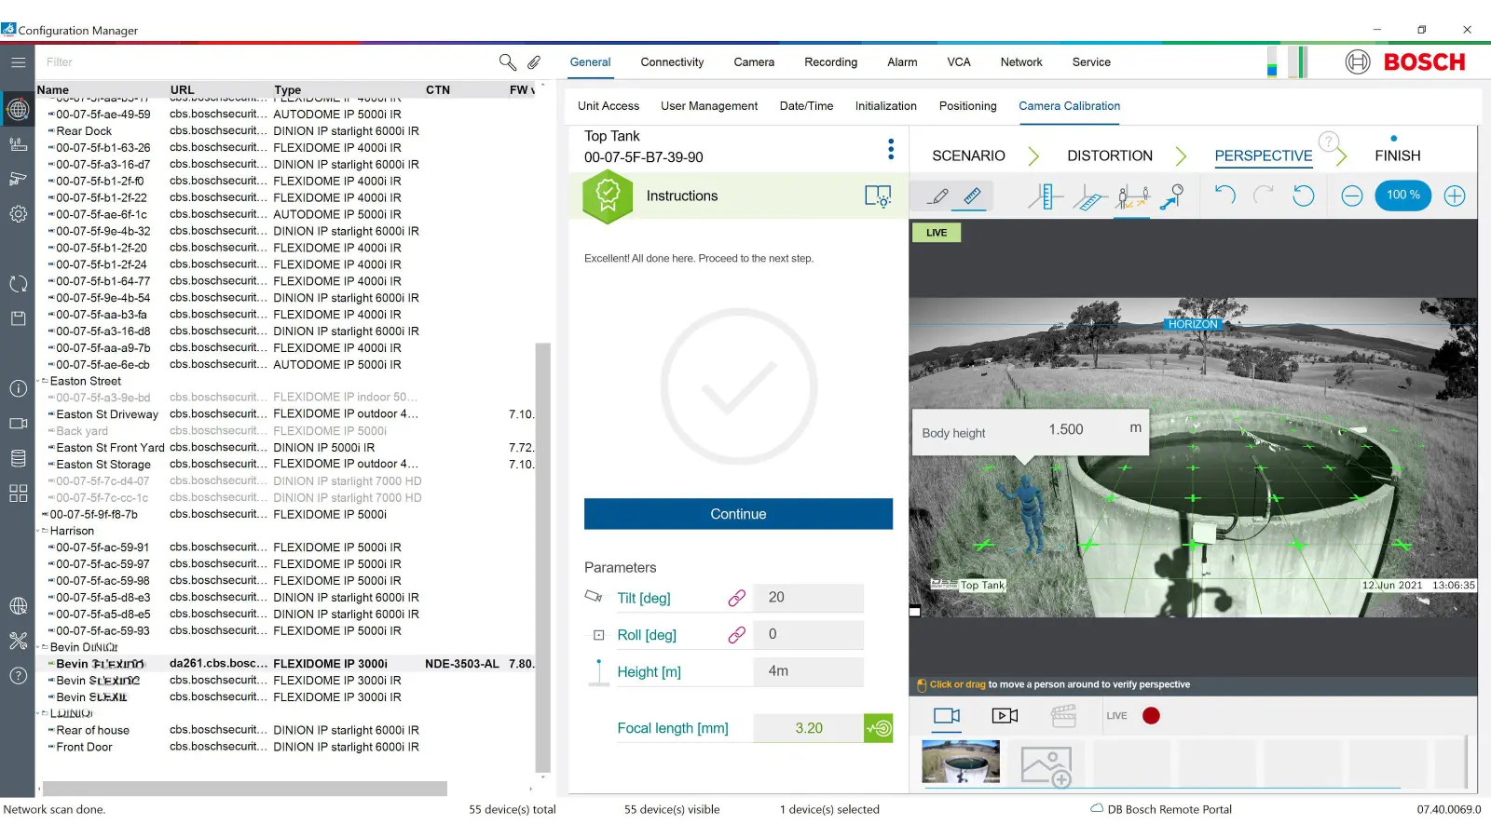1491x838 pixels.
Task: Open the live video sidebar icon
Action: click(x=18, y=424)
